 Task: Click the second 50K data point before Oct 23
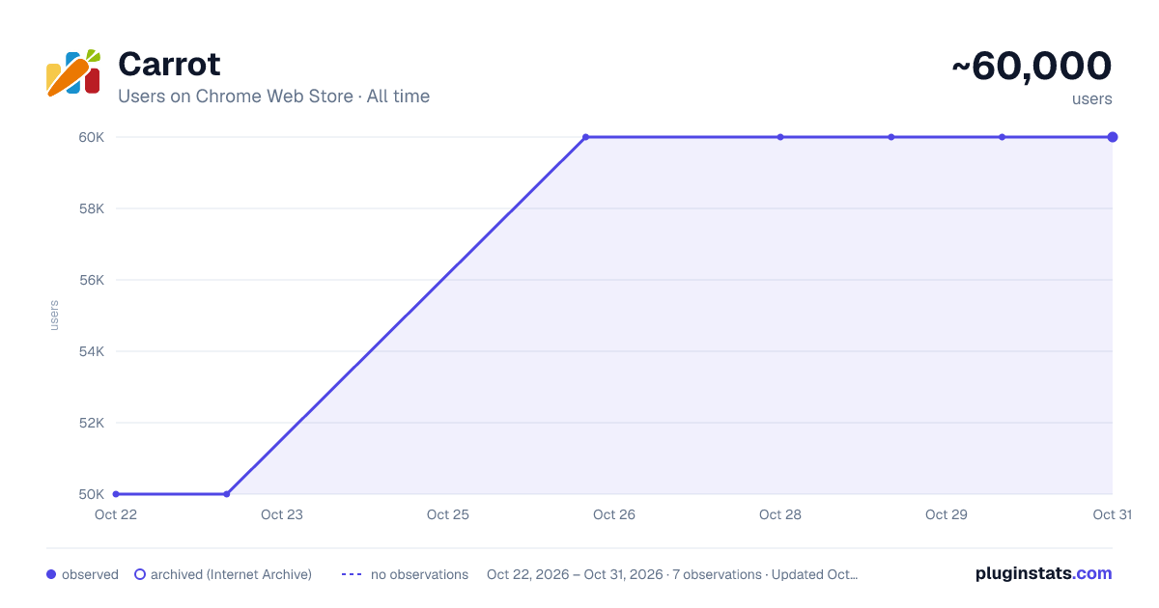[227, 494]
